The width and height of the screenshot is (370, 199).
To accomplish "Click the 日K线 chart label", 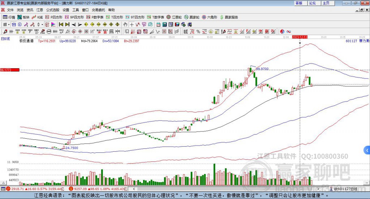I will pos(5,39).
